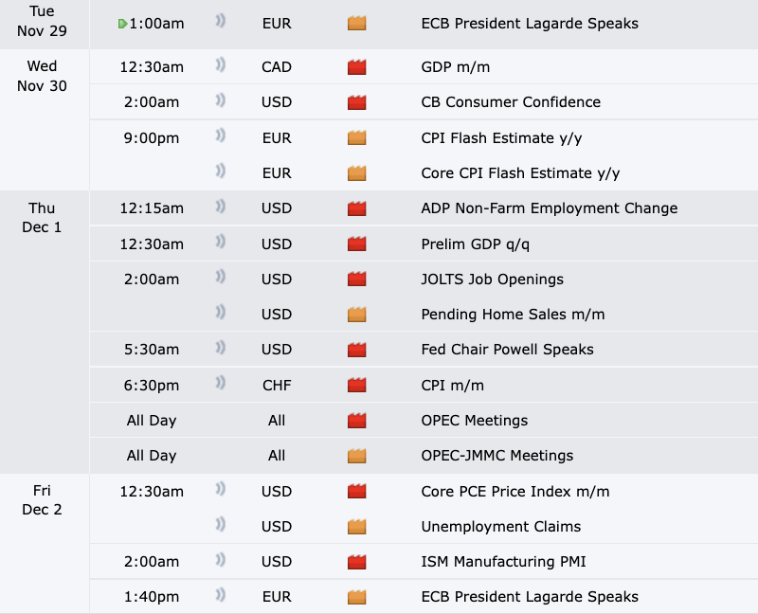Click the speaker icon for Unemployment Claims

(220, 526)
